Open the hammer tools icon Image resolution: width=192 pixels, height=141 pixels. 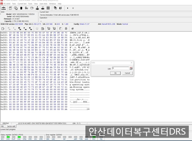click(73, 29)
